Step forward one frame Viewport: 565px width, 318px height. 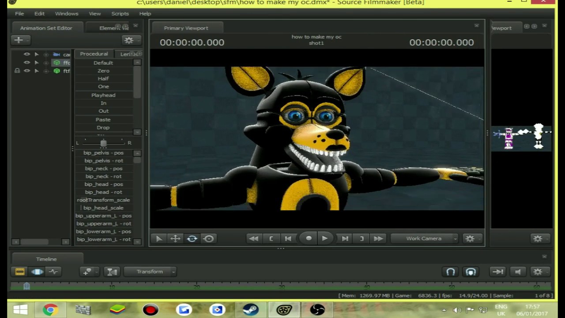coord(345,238)
